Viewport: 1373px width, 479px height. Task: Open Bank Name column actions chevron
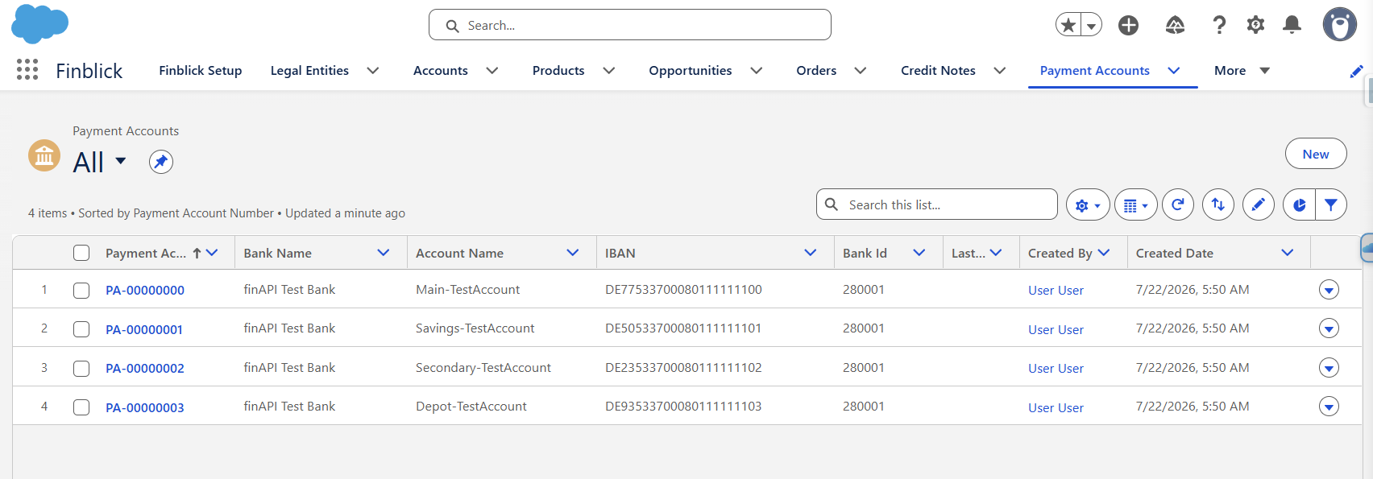[x=384, y=253]
